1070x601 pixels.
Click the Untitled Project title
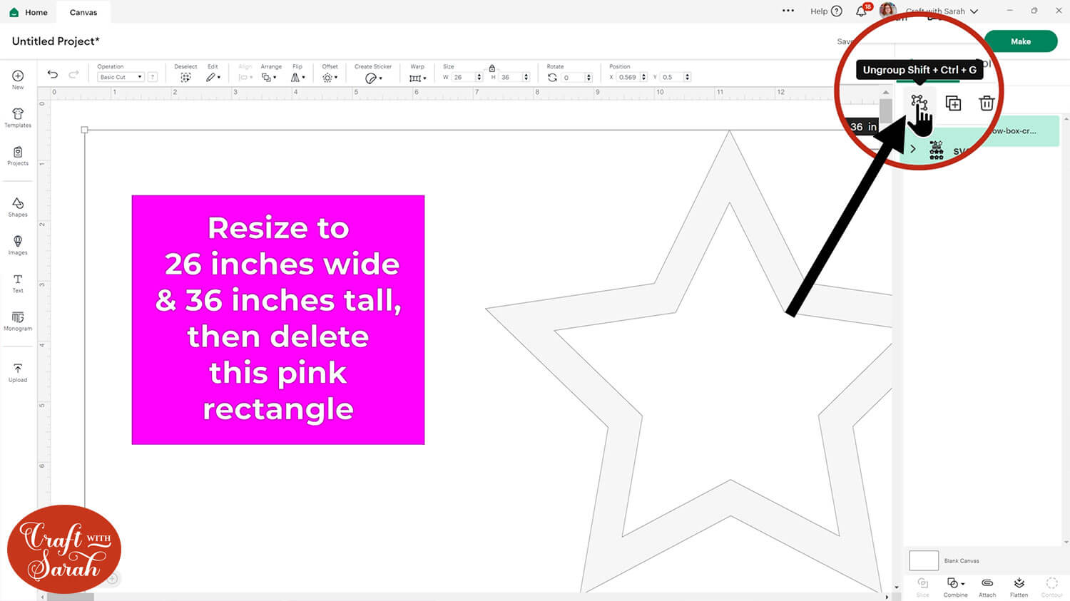pyautogui.click(x=56, y=41)
